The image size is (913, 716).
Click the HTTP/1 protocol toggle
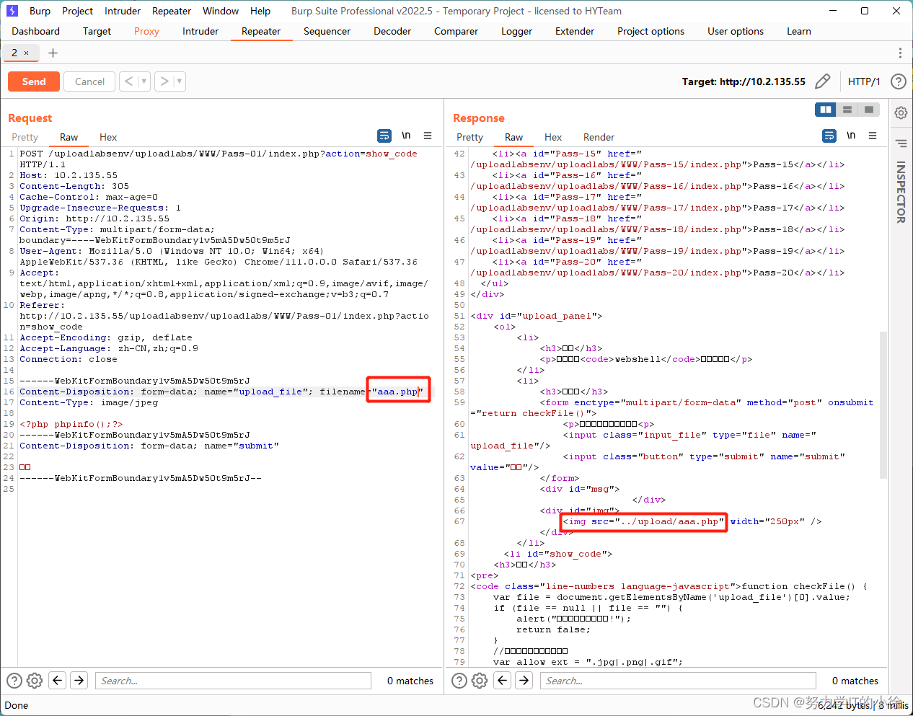click(864, 81)
